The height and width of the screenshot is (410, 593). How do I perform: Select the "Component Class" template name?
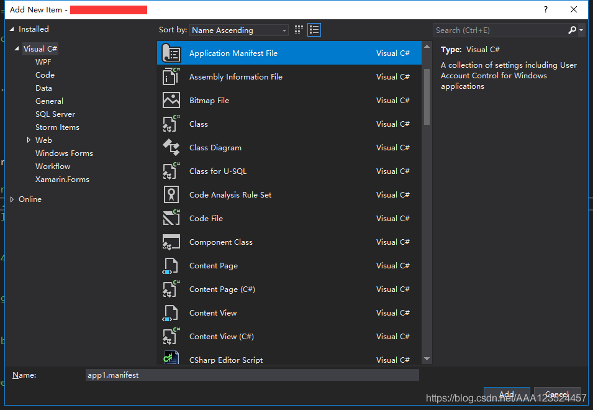point(221,242)
